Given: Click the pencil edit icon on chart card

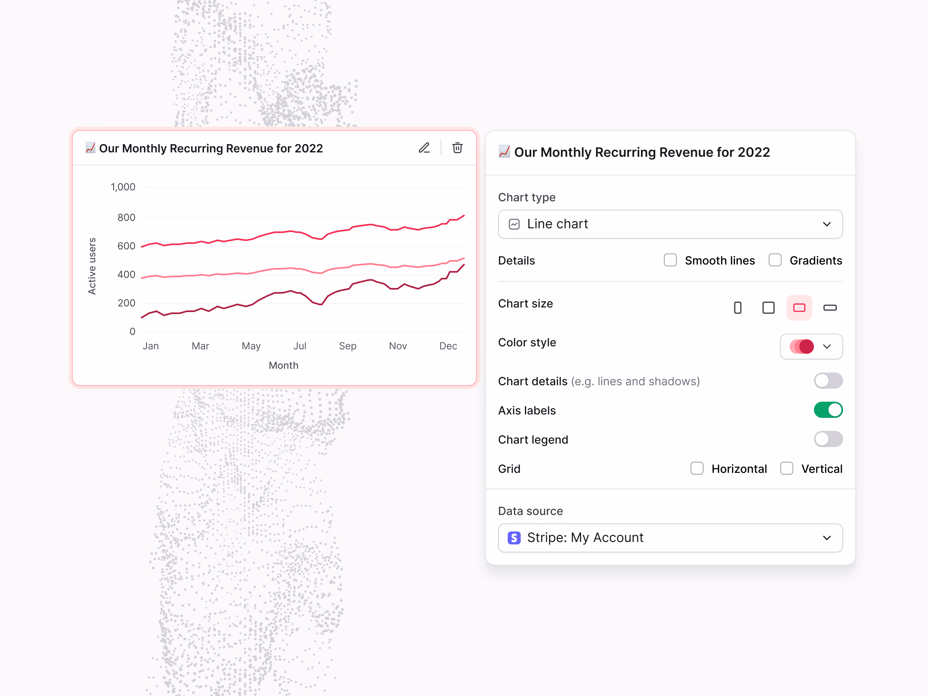Looking at the screenshot, I should [x=424, y=148].
